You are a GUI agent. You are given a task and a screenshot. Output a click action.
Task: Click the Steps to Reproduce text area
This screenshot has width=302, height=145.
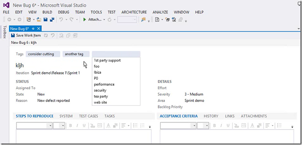point(84,136)
